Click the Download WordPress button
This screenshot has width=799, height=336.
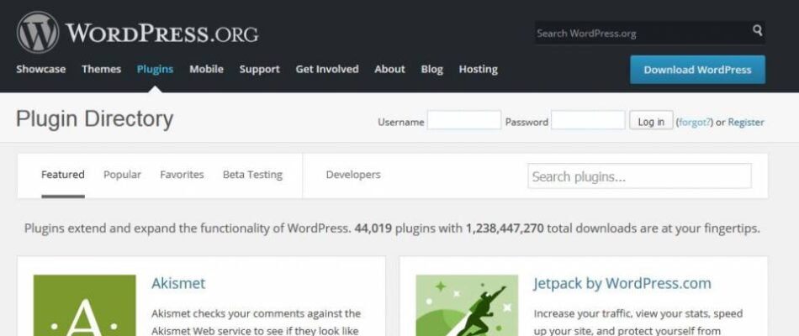697,70
